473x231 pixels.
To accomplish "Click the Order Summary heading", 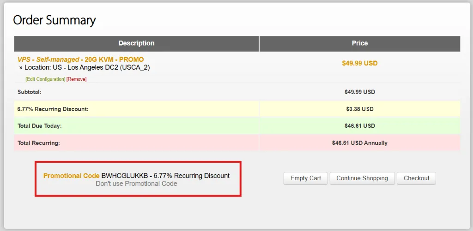I will pos(54,20).
